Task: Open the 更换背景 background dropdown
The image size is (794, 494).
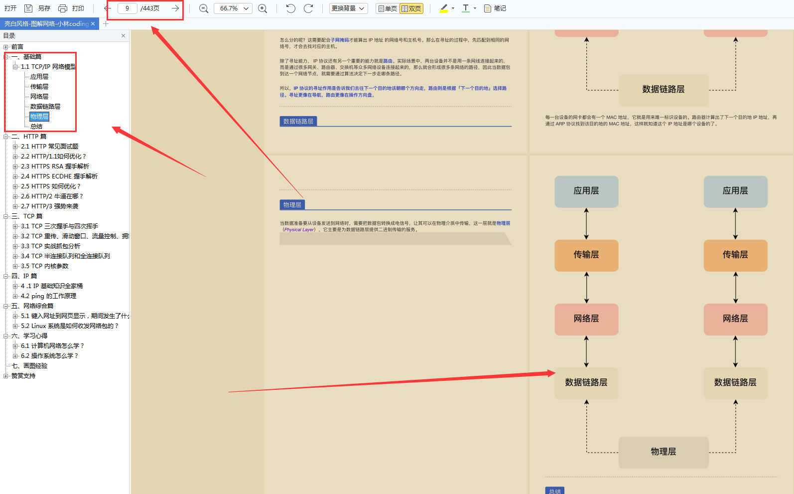Action: click(x=348, y=8)
